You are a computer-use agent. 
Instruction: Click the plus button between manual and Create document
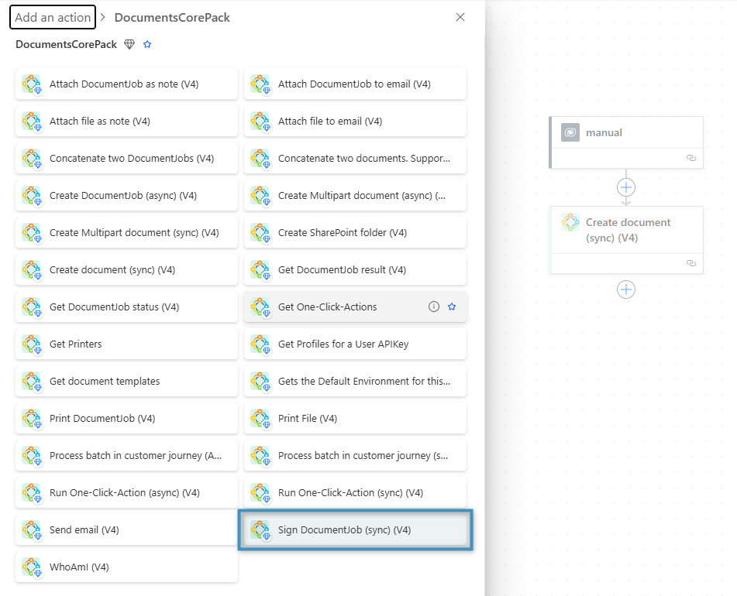tap(625, 187)
